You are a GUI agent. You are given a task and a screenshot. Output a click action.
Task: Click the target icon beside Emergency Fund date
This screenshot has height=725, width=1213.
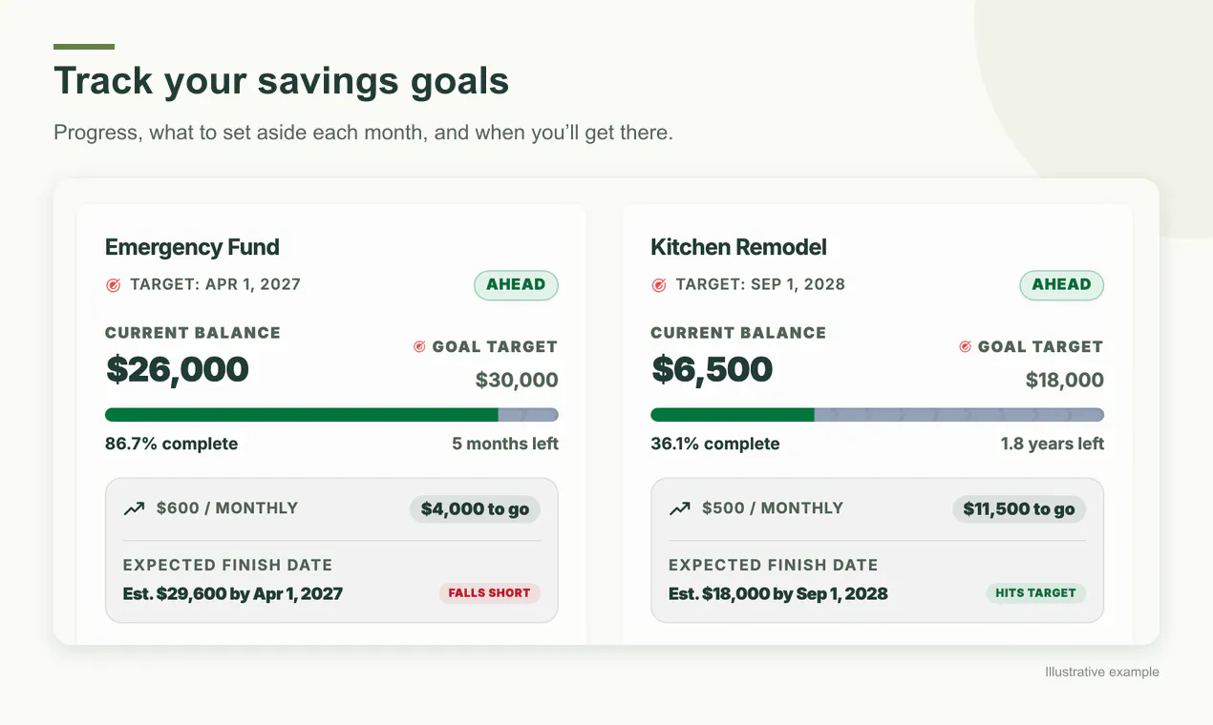pyautogui.click(x=113, y=284)
